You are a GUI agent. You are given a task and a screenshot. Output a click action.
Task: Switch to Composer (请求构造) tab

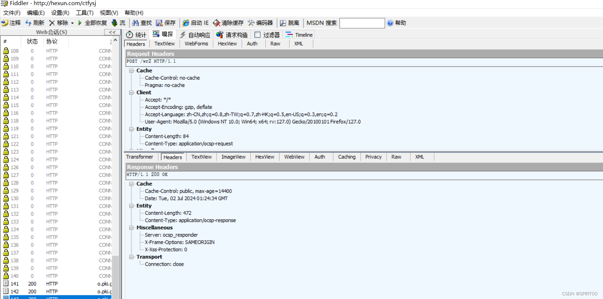[x=232, y=35]
